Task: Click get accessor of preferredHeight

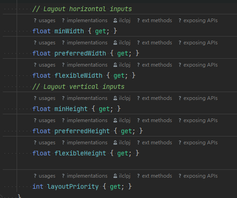Action: click(126, 131)
